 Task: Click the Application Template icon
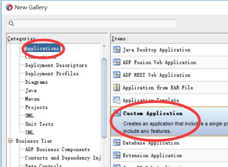[x=117, y=100]
